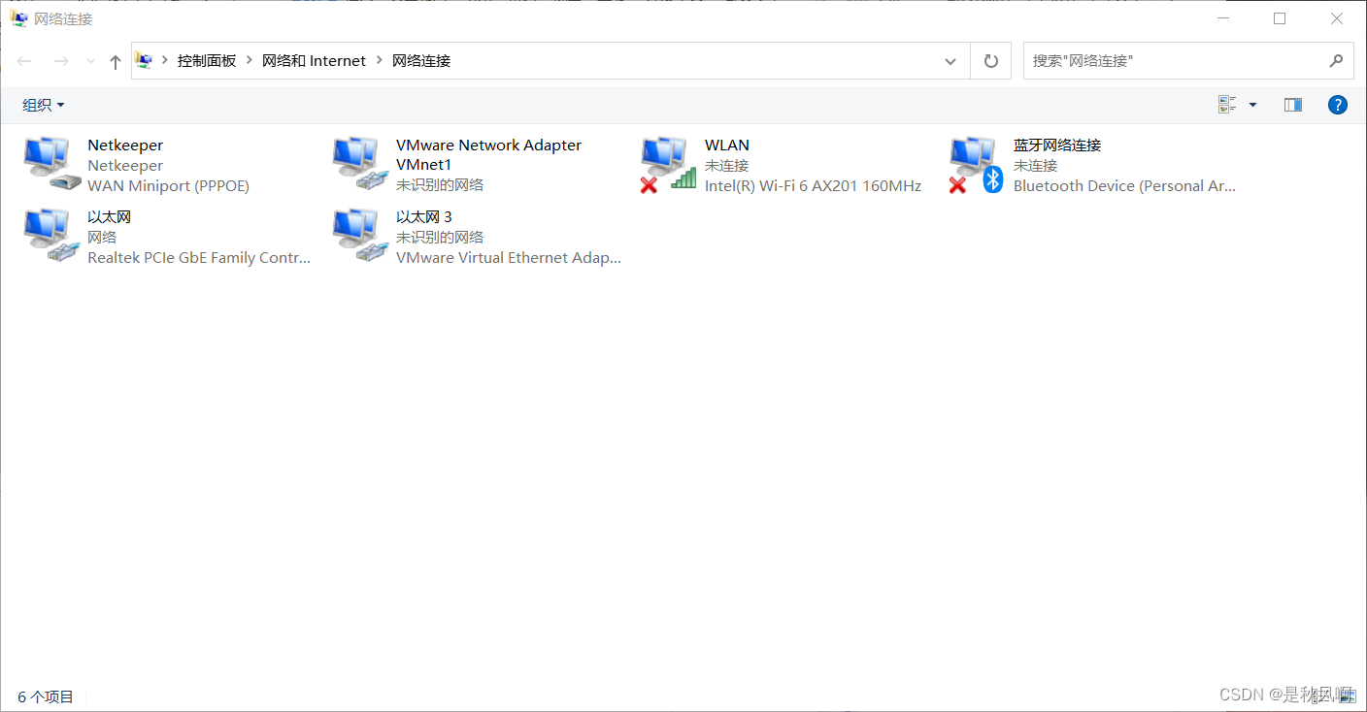The width and height of the screenshot is (1367, 712).
Task: Open the help question mark
Action: [x=1338, y=105]
